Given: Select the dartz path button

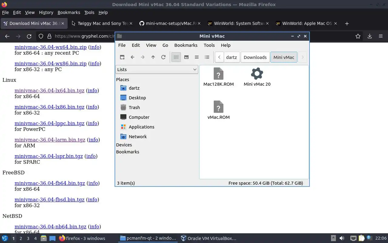Looking at the screenshot, I should [232, 57].
